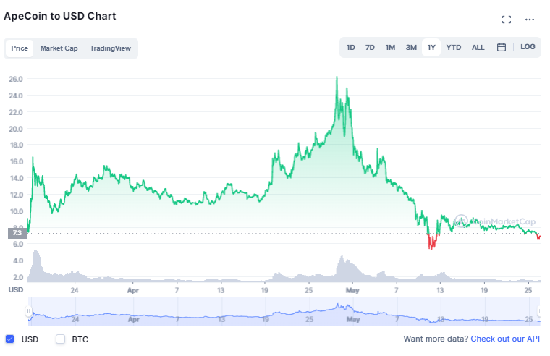Grab the right range navigator handle
The image size is (550, 356).
pos(540,311)
